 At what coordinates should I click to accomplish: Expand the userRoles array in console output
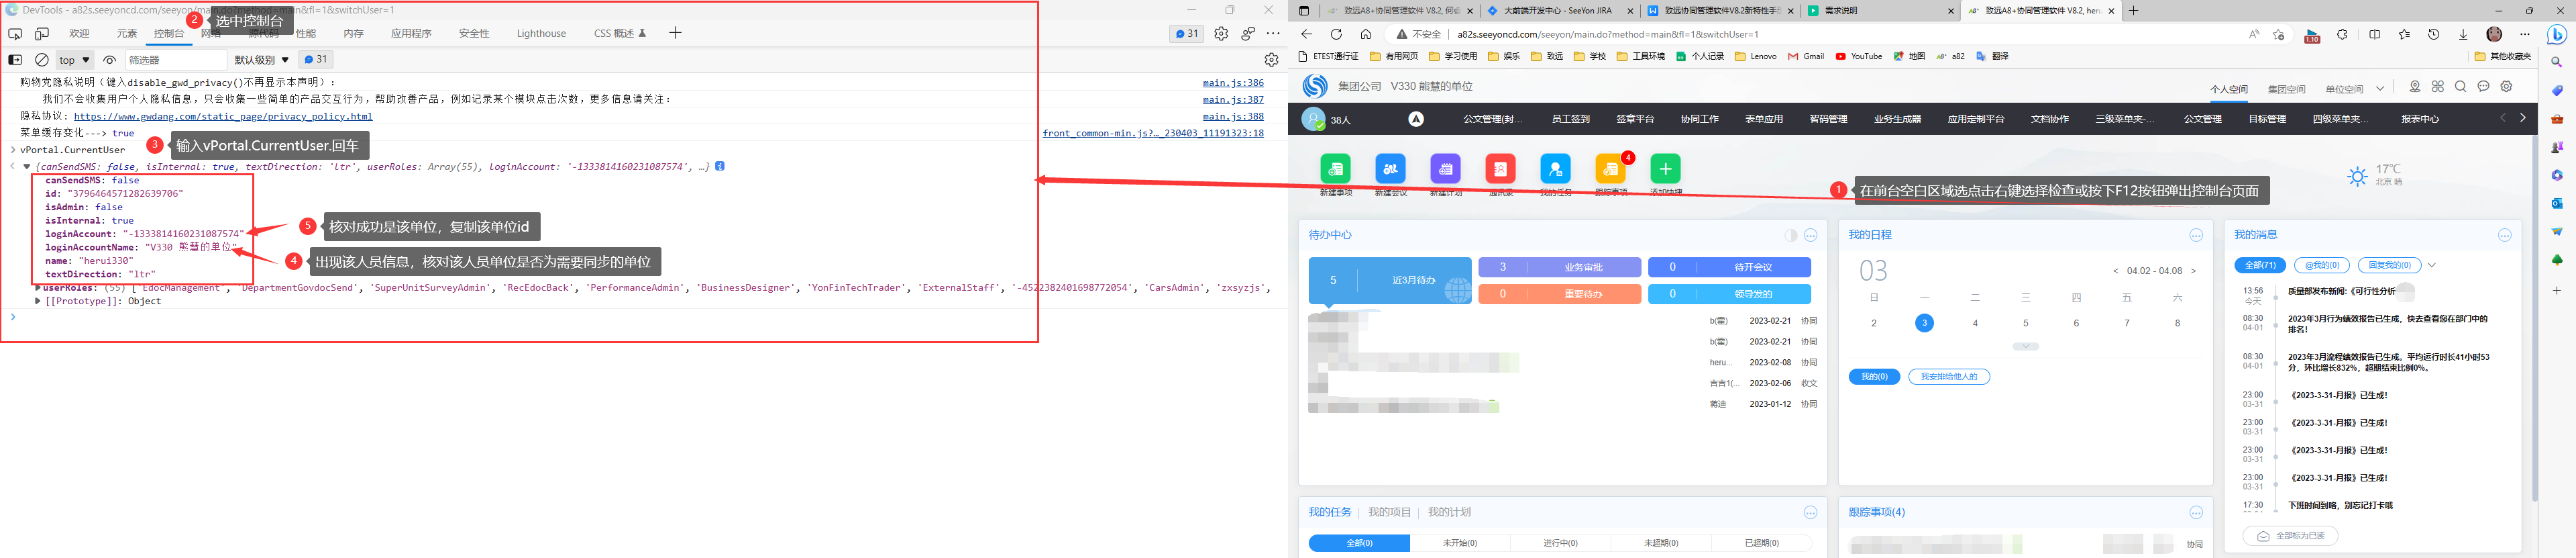point(38,289)
